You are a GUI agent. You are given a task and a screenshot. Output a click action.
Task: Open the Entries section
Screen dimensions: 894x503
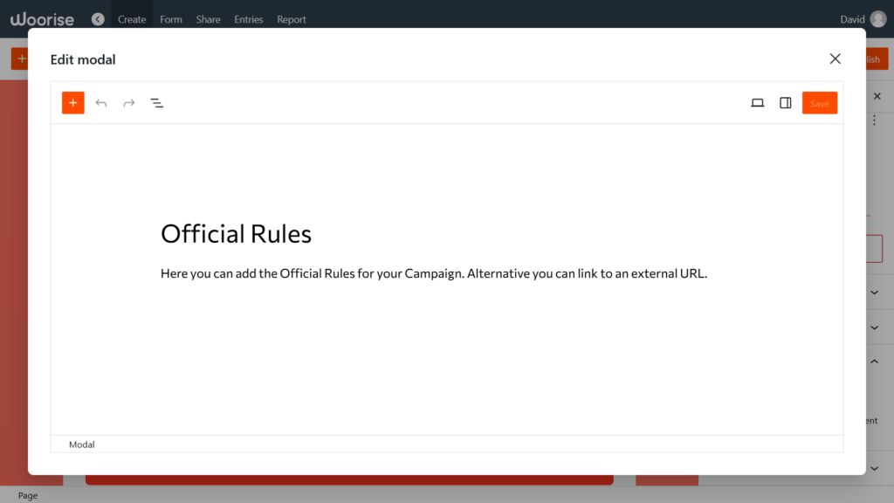[248, 18]
